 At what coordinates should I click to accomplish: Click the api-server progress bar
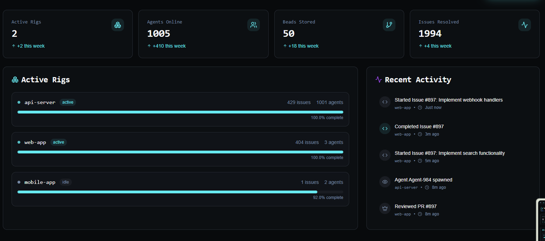(x=180, y=112)
